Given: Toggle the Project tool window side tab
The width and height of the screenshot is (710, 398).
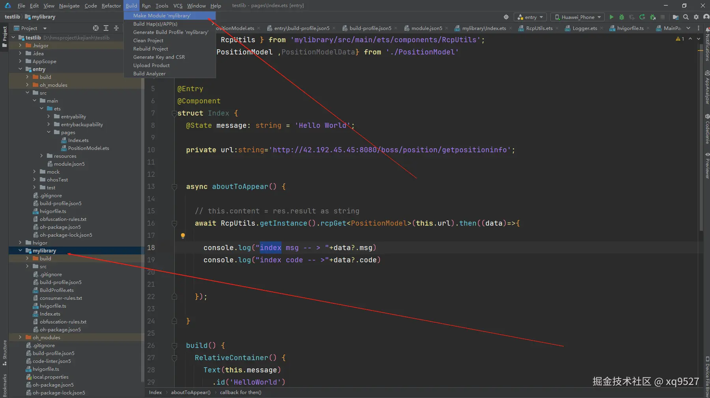Looking at the screenshot, I should 4,37.
